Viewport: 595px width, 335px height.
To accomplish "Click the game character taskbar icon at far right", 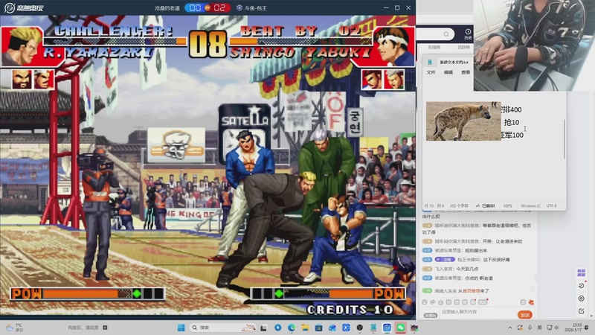I will pyautogui.click(x=414, y=328).
